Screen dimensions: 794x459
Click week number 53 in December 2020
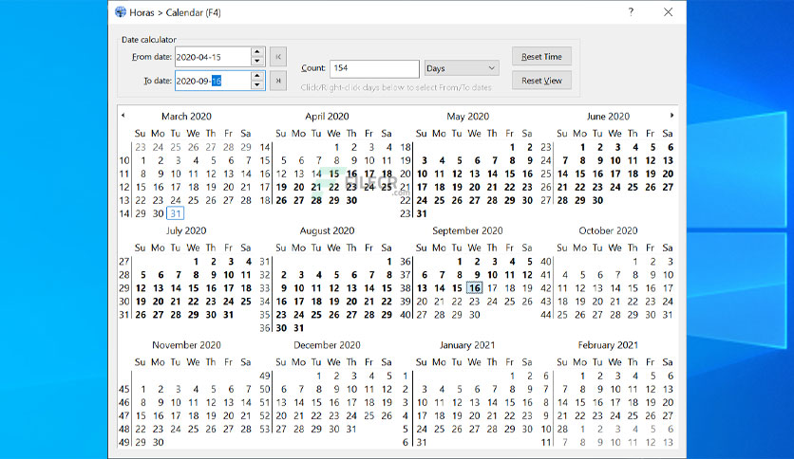pos(265,429)
